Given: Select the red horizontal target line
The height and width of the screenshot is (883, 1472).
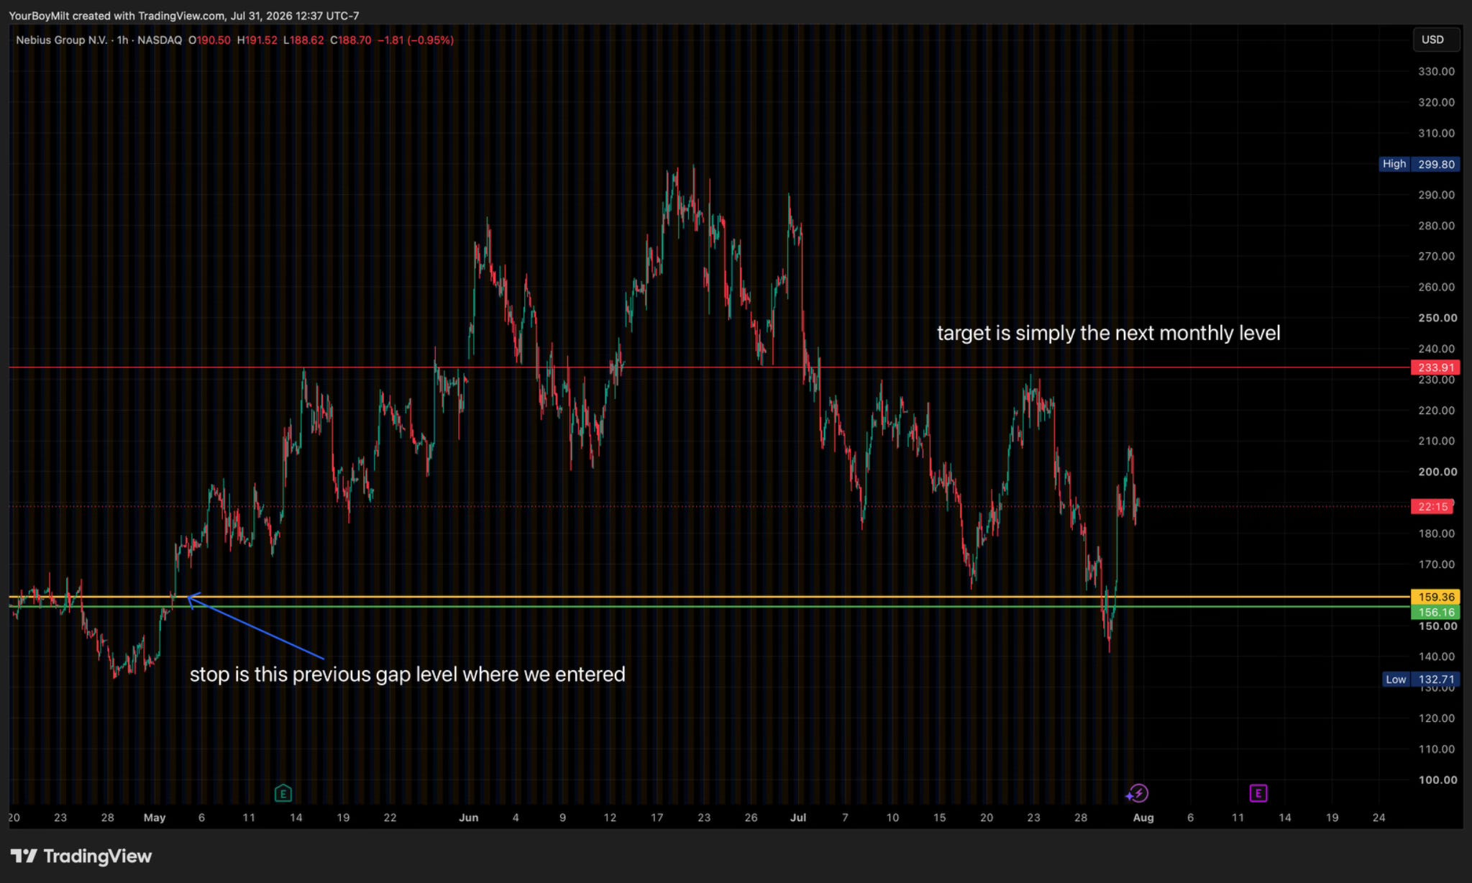Looking at the screenshot, I should [x=709, y=367].
